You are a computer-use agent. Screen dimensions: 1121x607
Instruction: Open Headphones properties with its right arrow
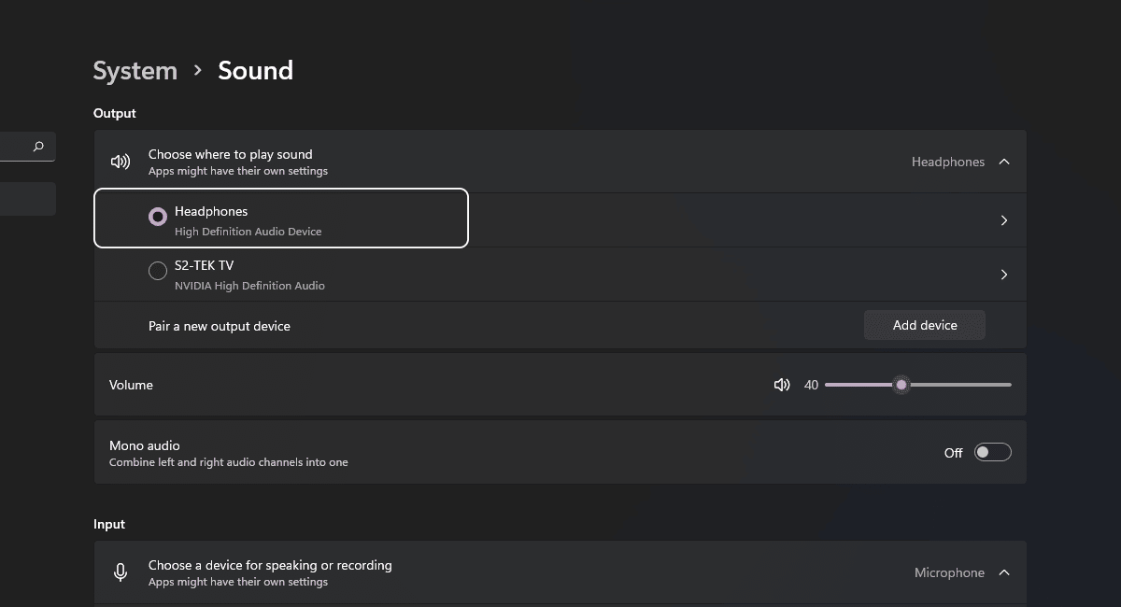1004,220
